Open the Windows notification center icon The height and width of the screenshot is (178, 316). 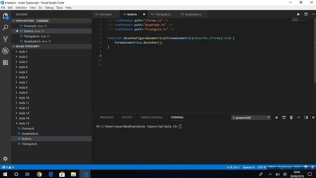pos(310,174)
